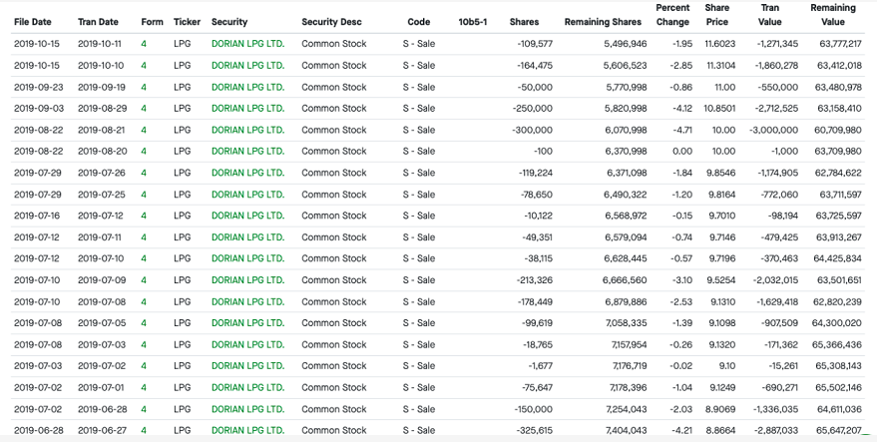Select file date 2019-07-16
877x442 pixels.
coord(36,216)
